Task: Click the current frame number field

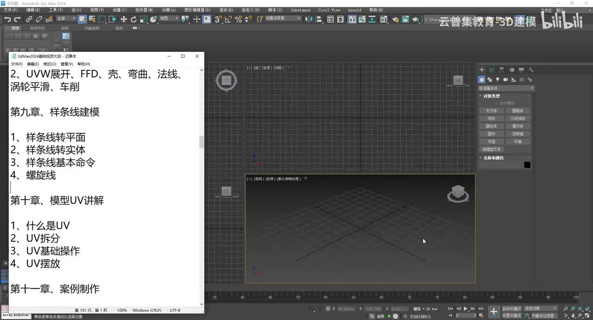Action: (x=465, y=315)
